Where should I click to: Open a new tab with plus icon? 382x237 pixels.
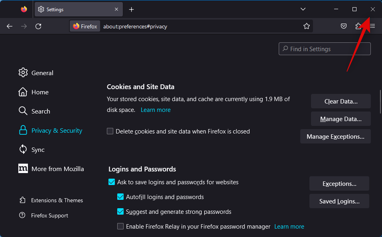click(x=131, y=9)
